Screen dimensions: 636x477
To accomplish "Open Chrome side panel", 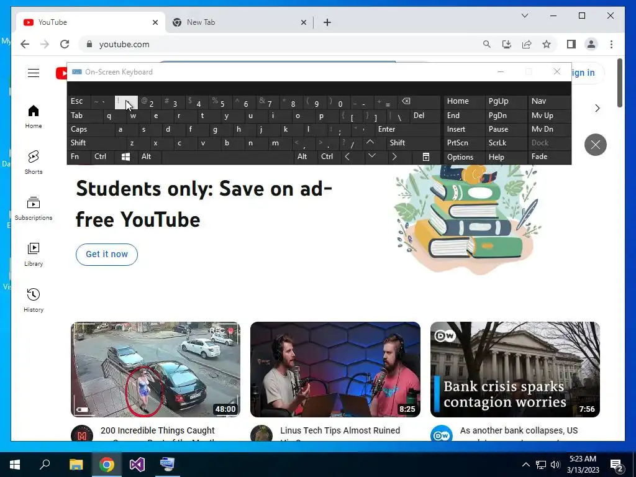I will click(x=571, y=44).
